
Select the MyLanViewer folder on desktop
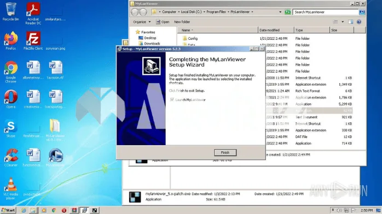coord(55,130)
